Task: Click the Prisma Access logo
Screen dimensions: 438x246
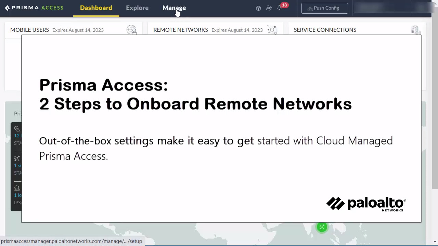Action: [34, 8]
